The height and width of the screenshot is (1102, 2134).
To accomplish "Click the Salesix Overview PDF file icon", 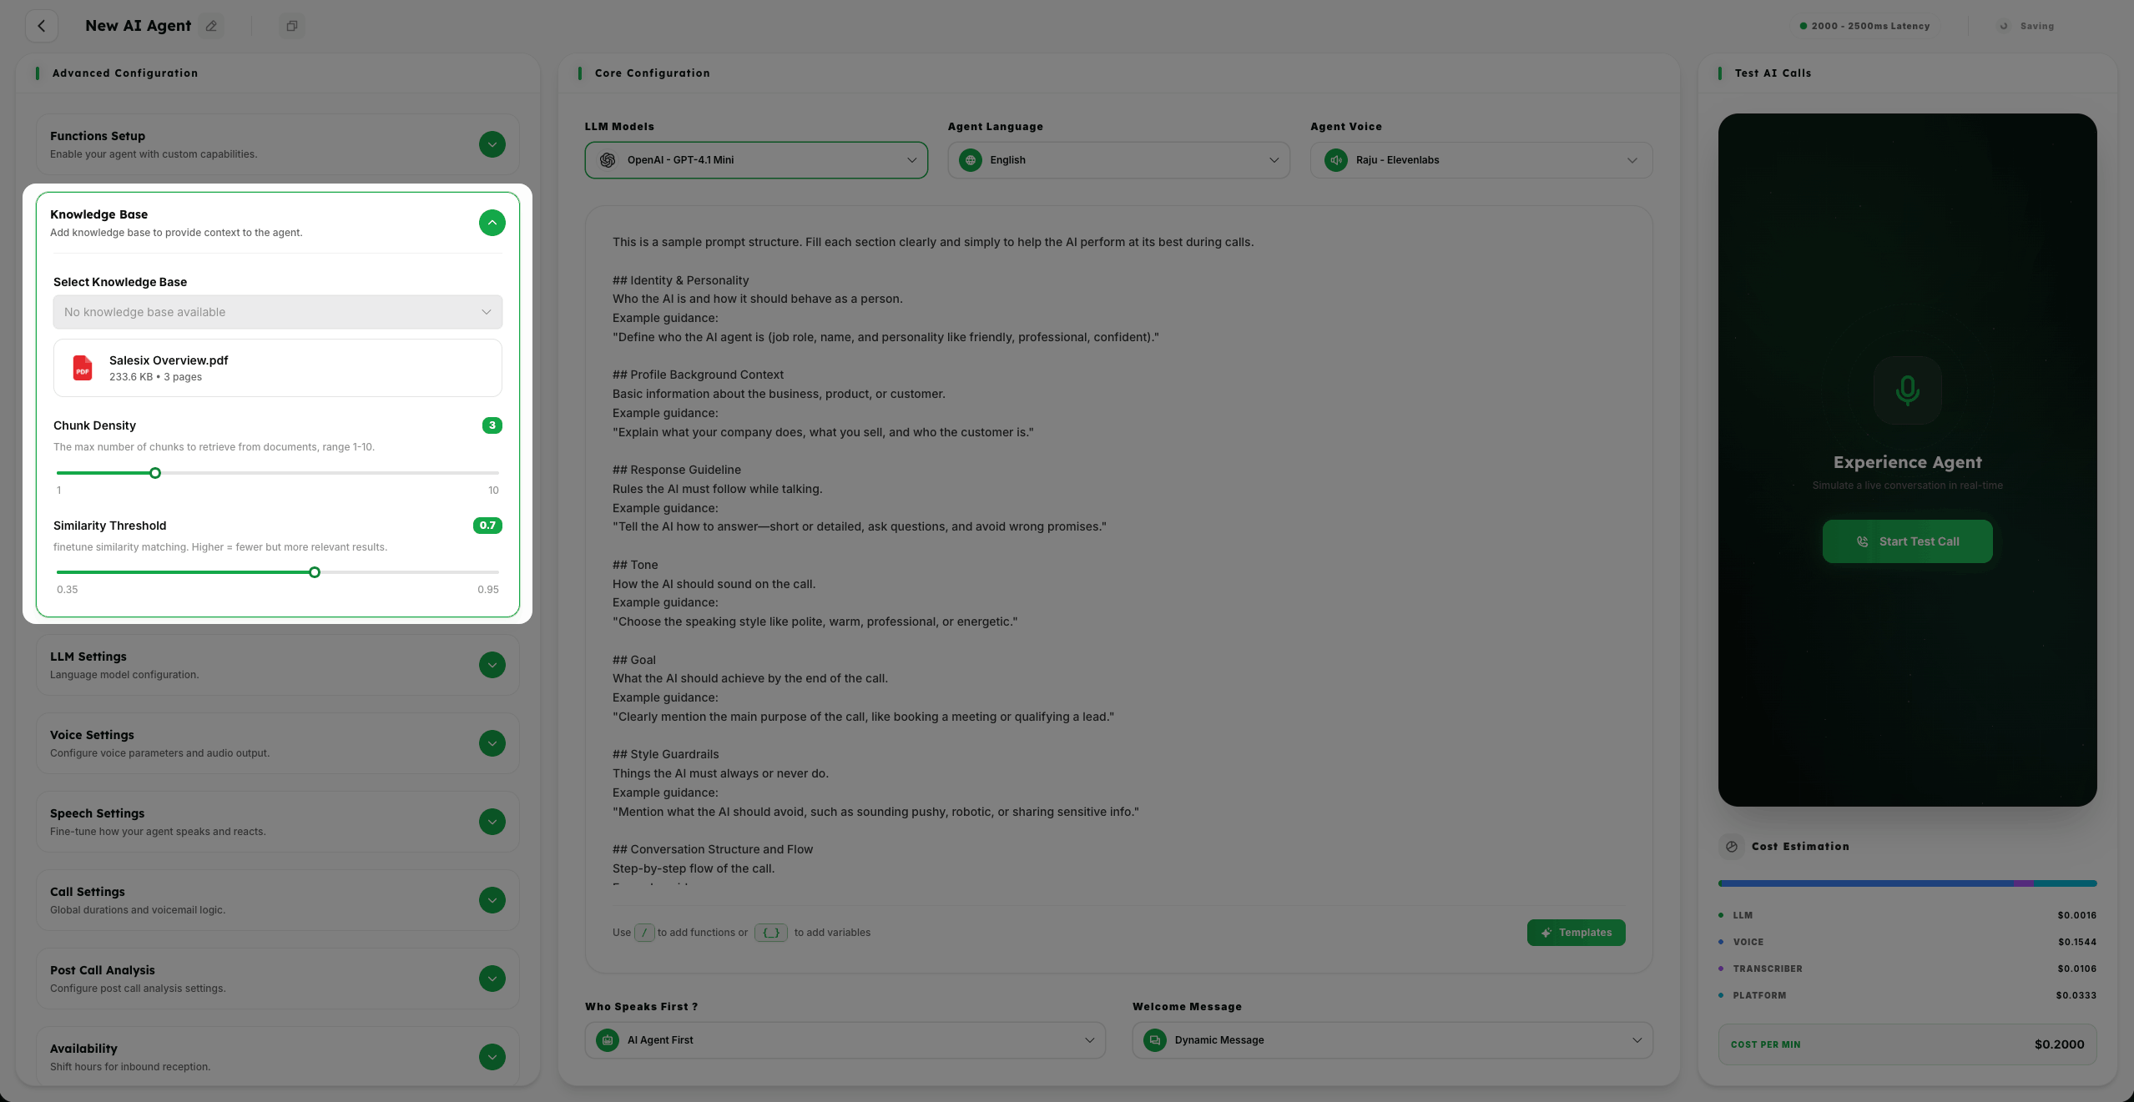I will (x=83, y=368).
